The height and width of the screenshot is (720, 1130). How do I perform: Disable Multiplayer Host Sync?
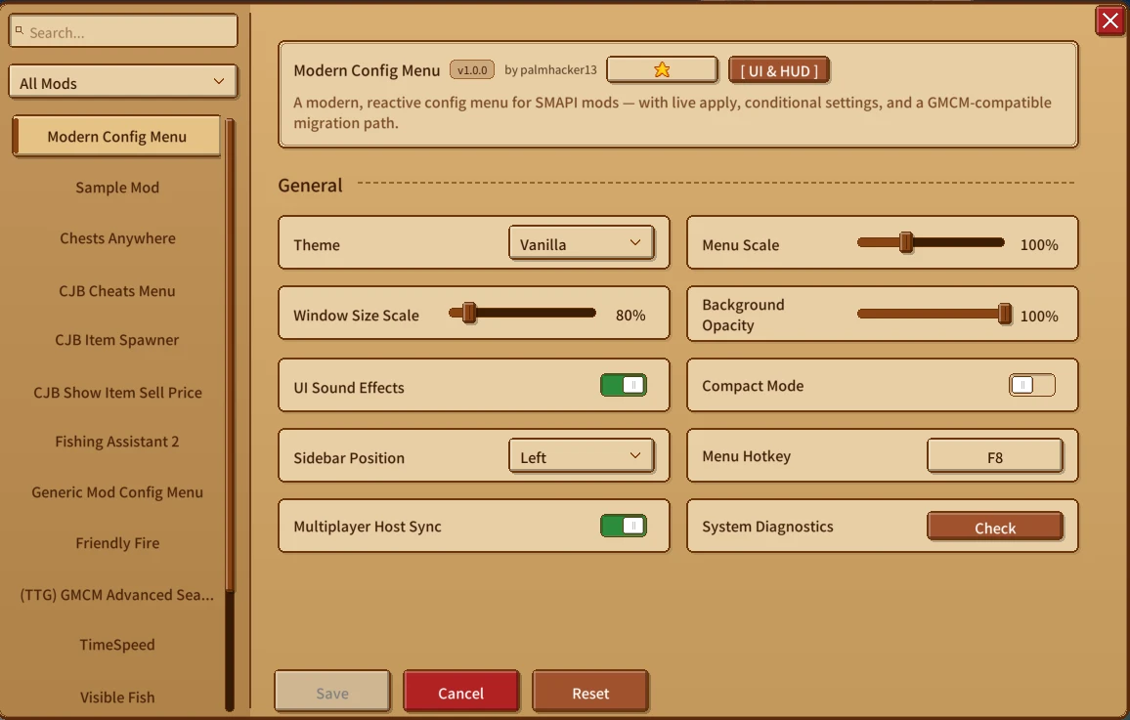624,526
